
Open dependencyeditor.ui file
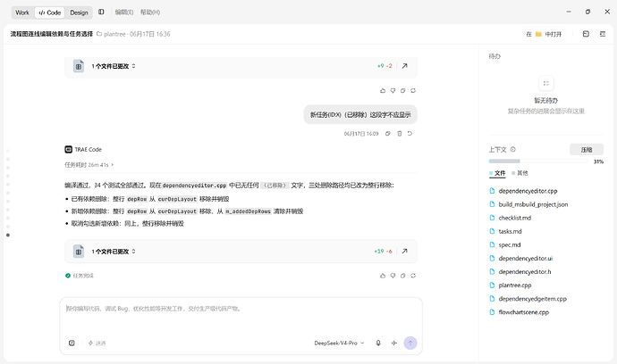521,258
